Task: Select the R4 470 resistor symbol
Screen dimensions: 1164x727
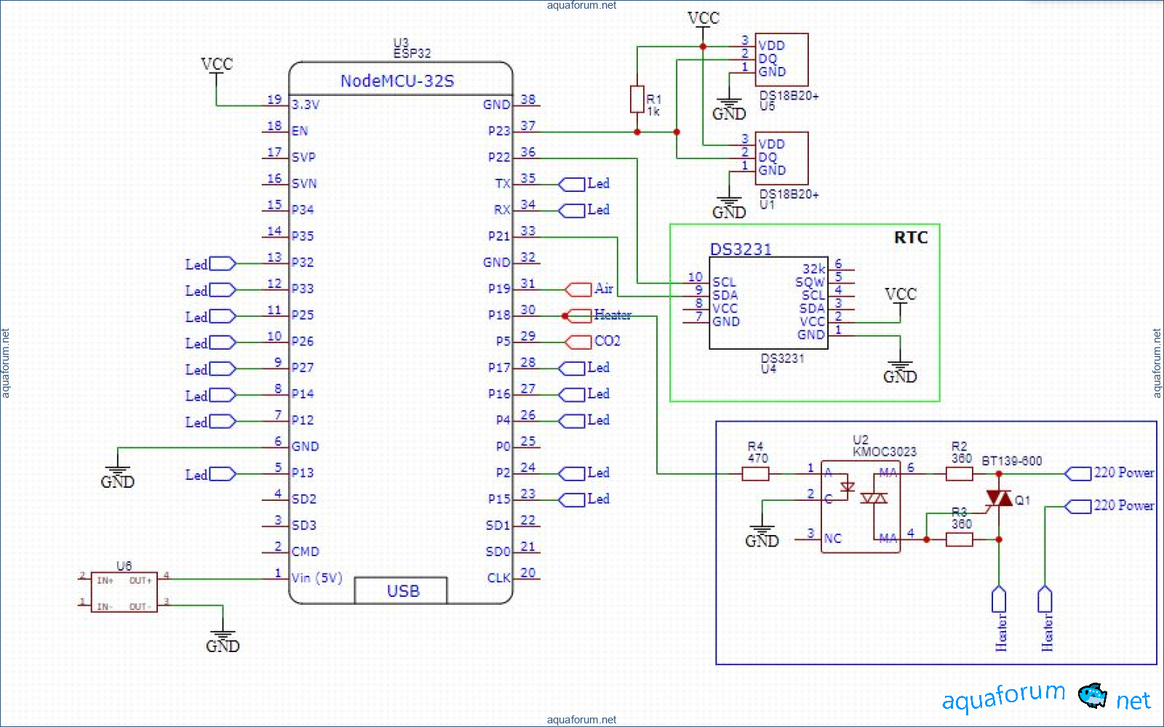Action: click(755, 474)
